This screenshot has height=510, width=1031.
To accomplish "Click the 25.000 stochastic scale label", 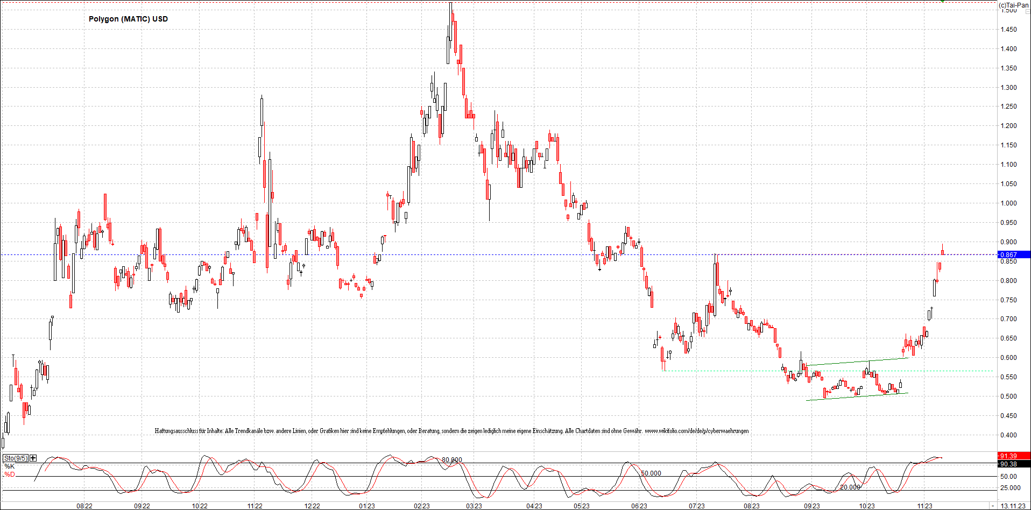I will (x=1011, y=488).
